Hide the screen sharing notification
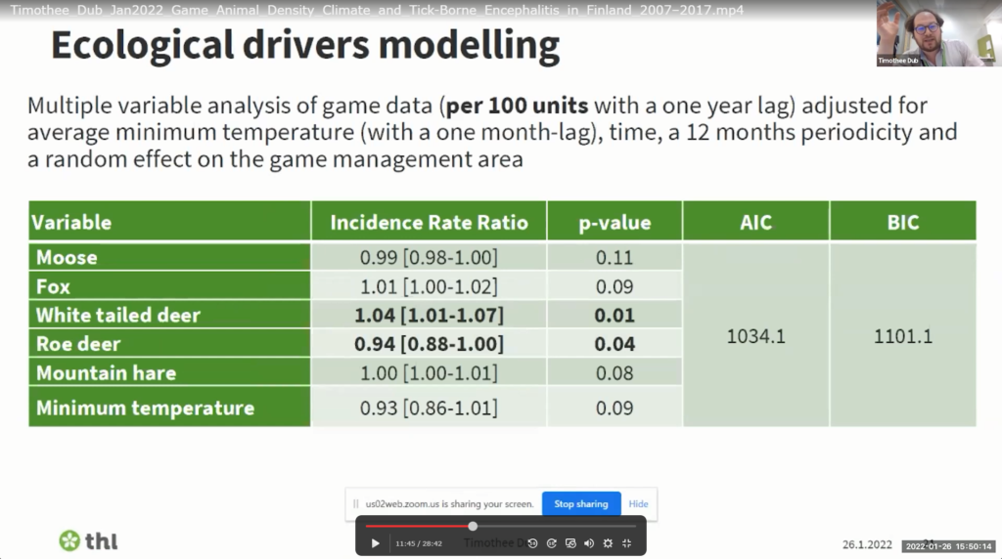This screenshot has height=559, width=1002. point(638,504)
